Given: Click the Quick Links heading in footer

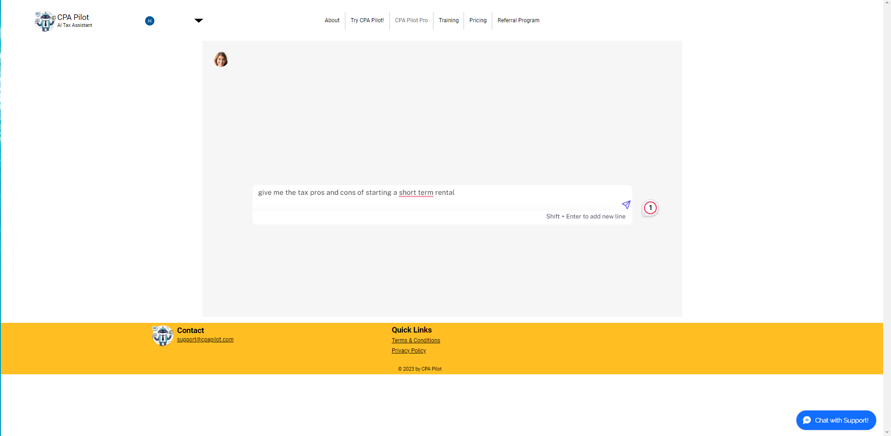Looking at the screenshot, I should click(x=412, y=330).
